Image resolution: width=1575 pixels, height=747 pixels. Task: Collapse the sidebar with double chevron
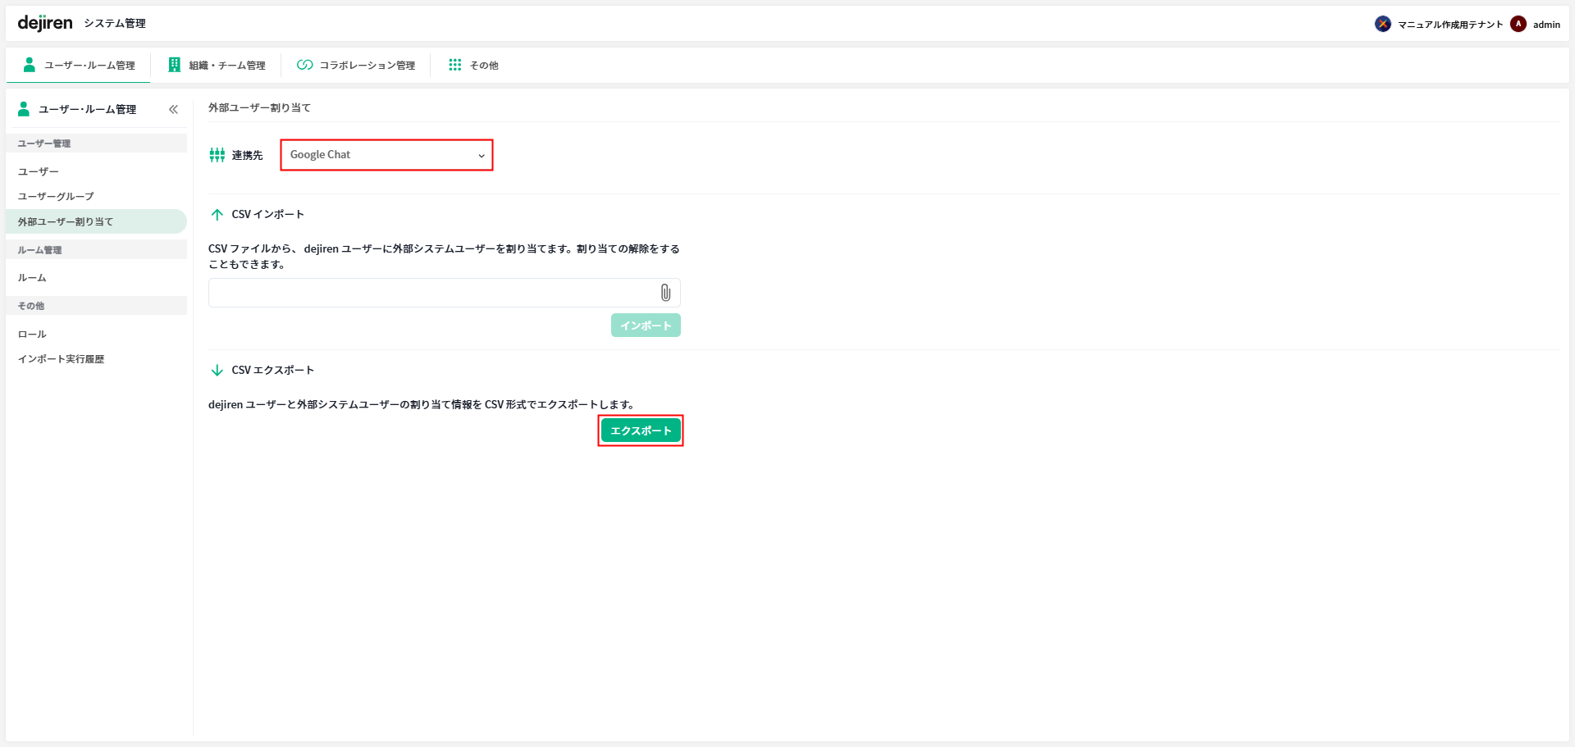173,109
